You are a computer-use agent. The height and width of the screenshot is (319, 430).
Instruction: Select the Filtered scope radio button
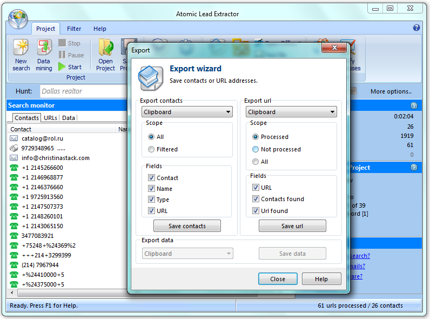[151, 149]
